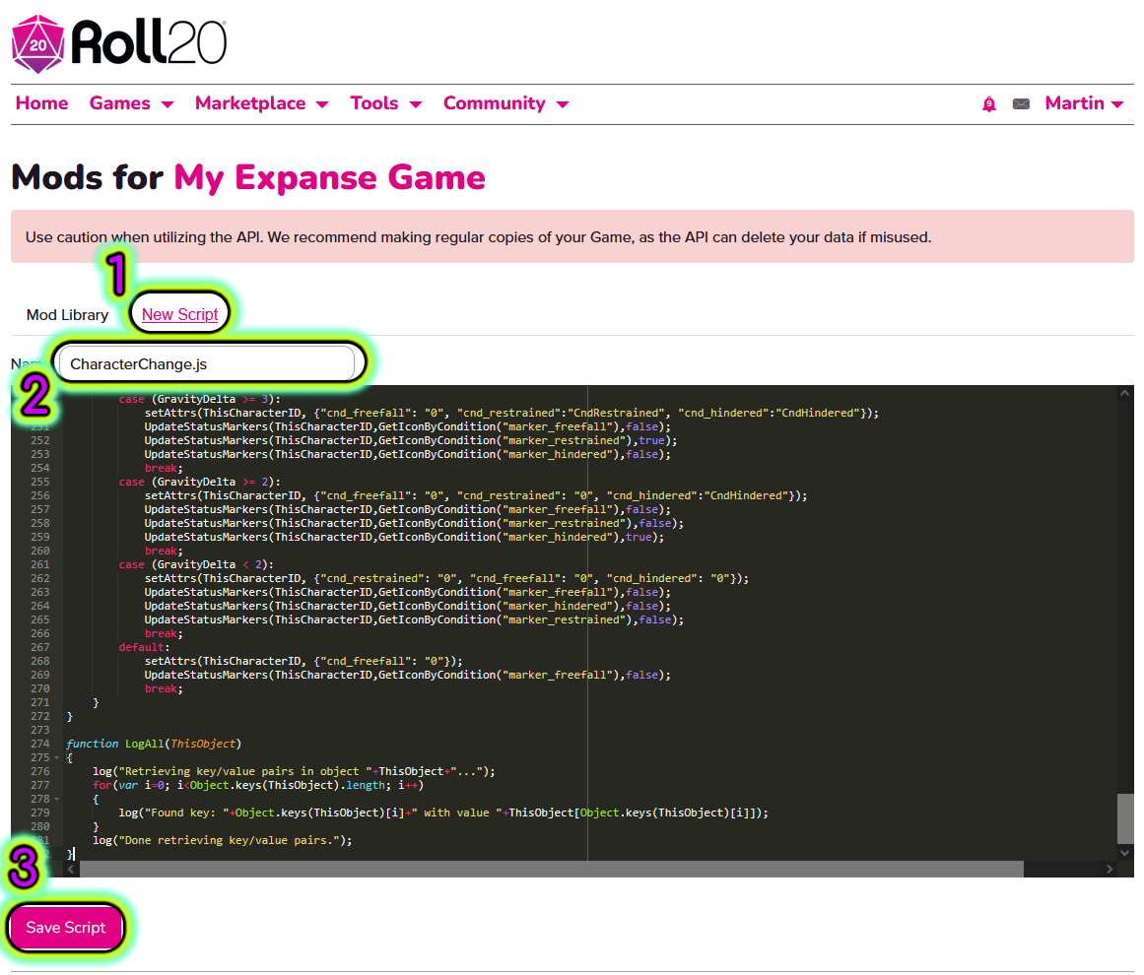Open the Games menu
Screen dimensions: 1144x975
pyautogui.click(x=131, y=103)
